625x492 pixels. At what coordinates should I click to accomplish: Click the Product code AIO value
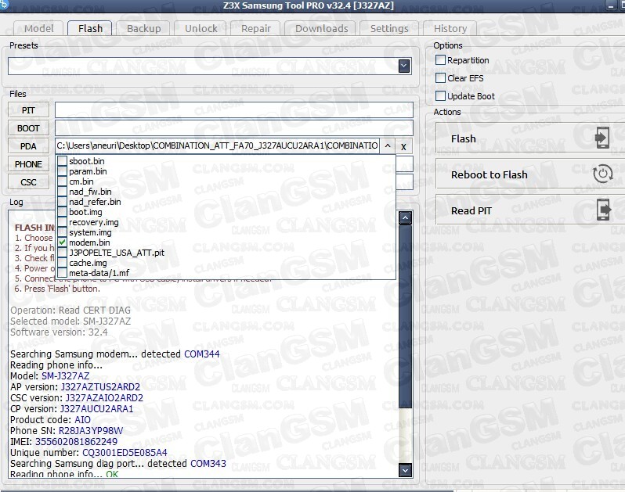(82, 420)
